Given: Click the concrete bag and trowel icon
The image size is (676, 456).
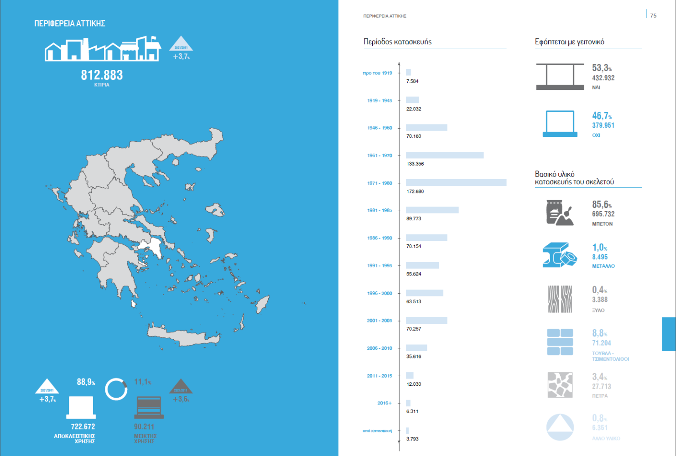Looking at the screenshot, I should [x=559, y=212].
